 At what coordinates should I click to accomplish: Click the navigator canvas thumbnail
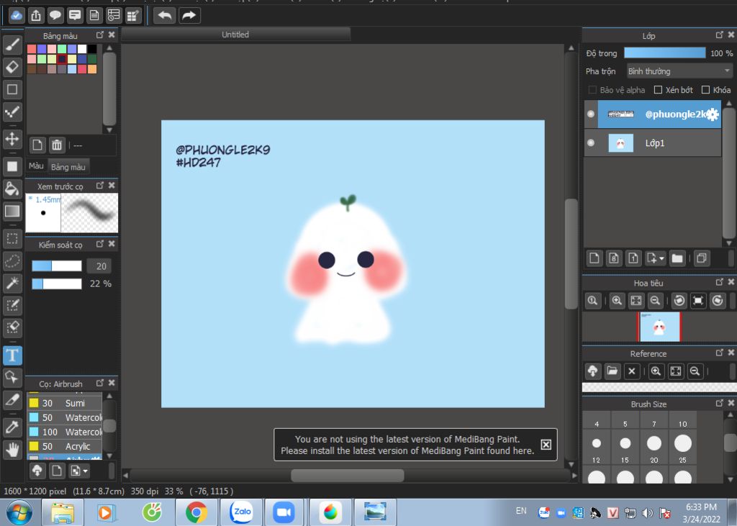click(659, 326)
